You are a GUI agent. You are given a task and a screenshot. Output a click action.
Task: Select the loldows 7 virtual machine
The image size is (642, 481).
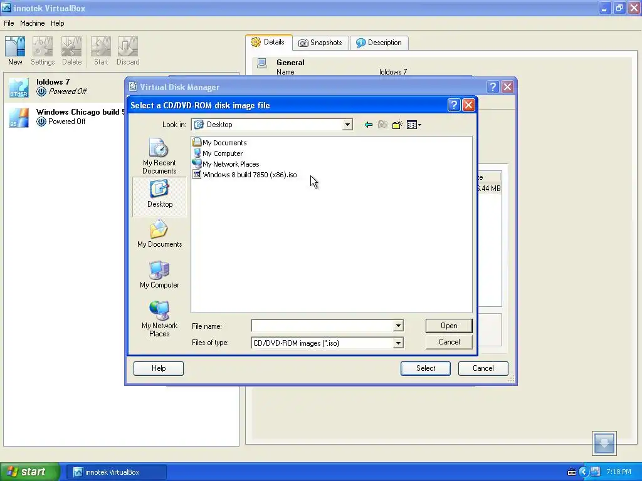tap(65, 86)
